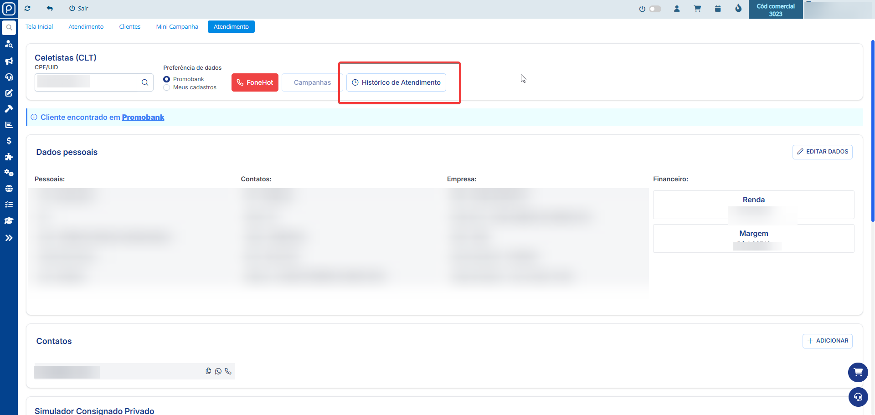The image size is (875, 415).
Task: Expand the sidebar with the double chevron
Action: point(9,238)
